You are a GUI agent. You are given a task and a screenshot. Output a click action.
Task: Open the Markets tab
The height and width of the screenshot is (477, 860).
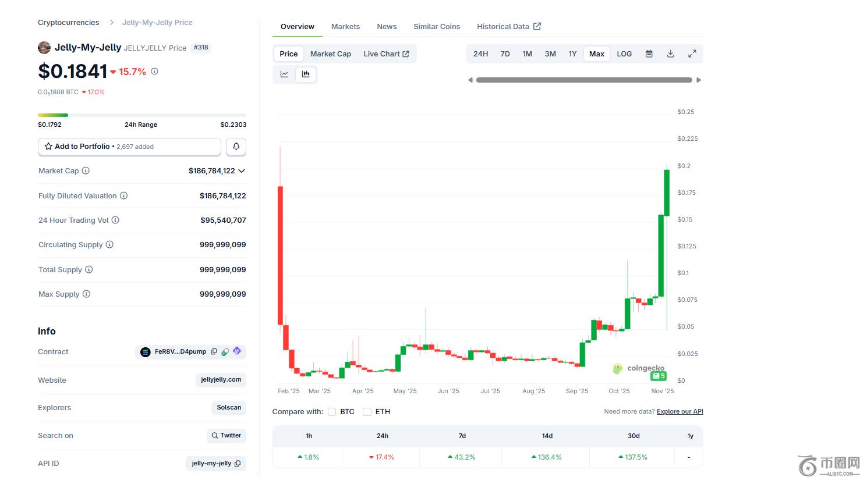pyautogui.click(x=345, y=27)
